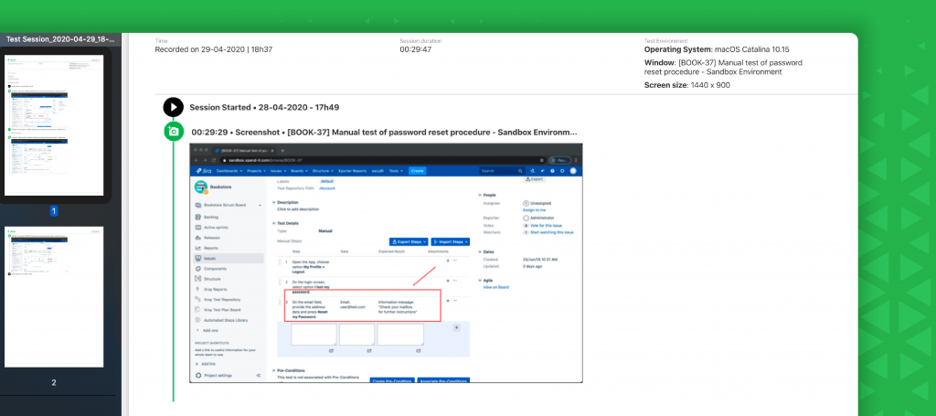
Task: Select the page 1 thumbnail in sidebar
Action: (54, 125)
